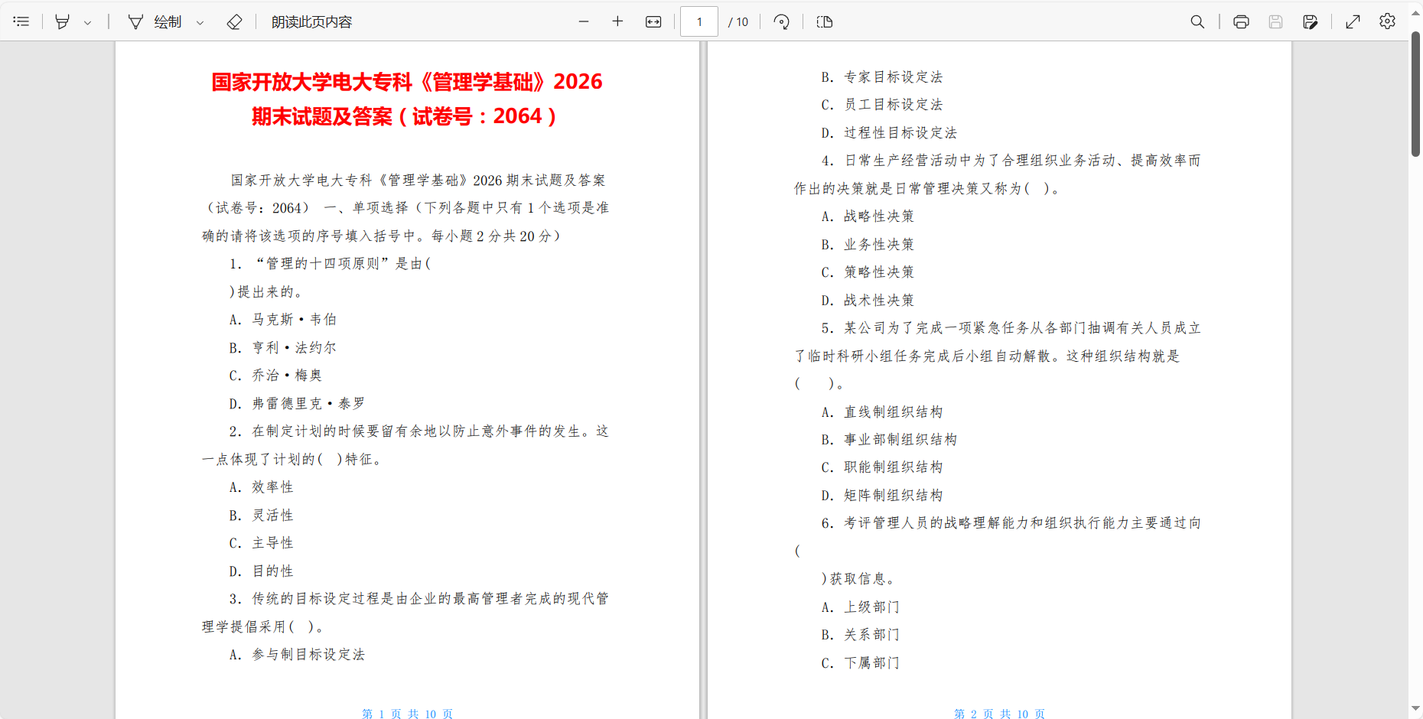The image size is (1423, 719).
Task: Zoom in with plus button
Action: tap(617, 21)
